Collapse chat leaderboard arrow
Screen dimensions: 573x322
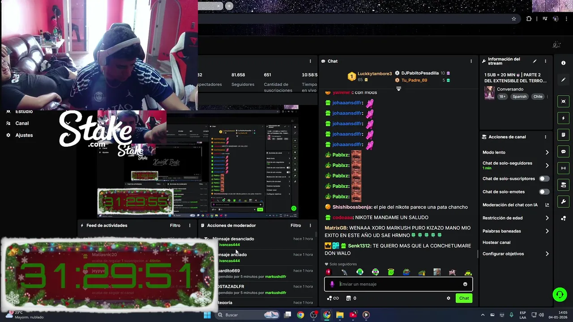tap(398, 89)
